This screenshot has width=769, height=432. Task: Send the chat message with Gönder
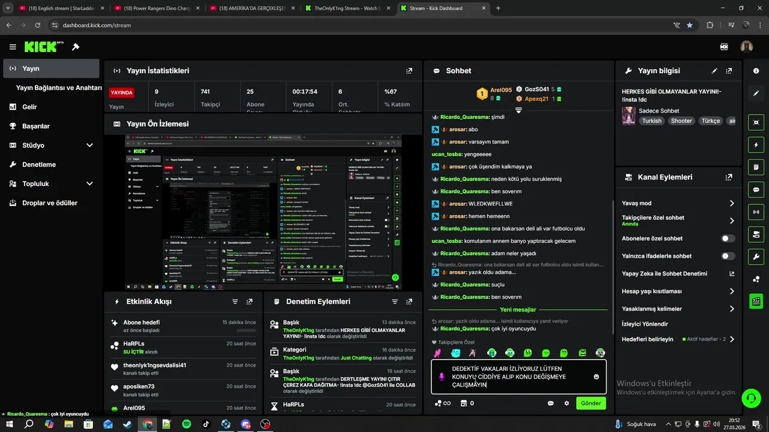591,403
